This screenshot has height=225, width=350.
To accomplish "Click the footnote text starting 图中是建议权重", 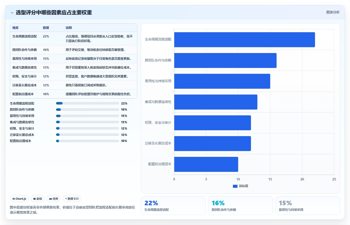I will click(x=72, y=210).
